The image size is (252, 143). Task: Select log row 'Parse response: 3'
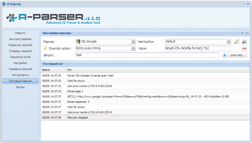click(145, 102)
